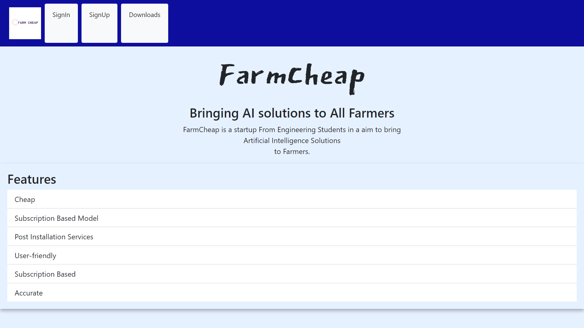Click the Features section heading
This screenshot has height=328, width=584.
(32, 179)
